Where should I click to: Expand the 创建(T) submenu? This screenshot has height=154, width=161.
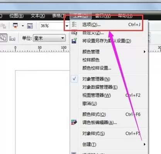pos(109,144)
